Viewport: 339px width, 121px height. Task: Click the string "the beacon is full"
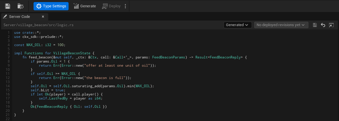point(105,78)
